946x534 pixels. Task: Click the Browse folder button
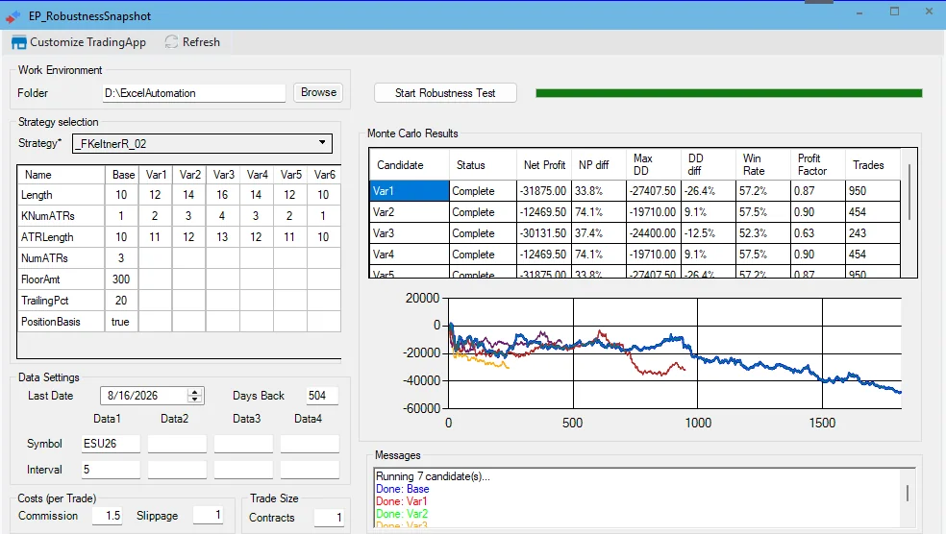click(x=318, y=92)
